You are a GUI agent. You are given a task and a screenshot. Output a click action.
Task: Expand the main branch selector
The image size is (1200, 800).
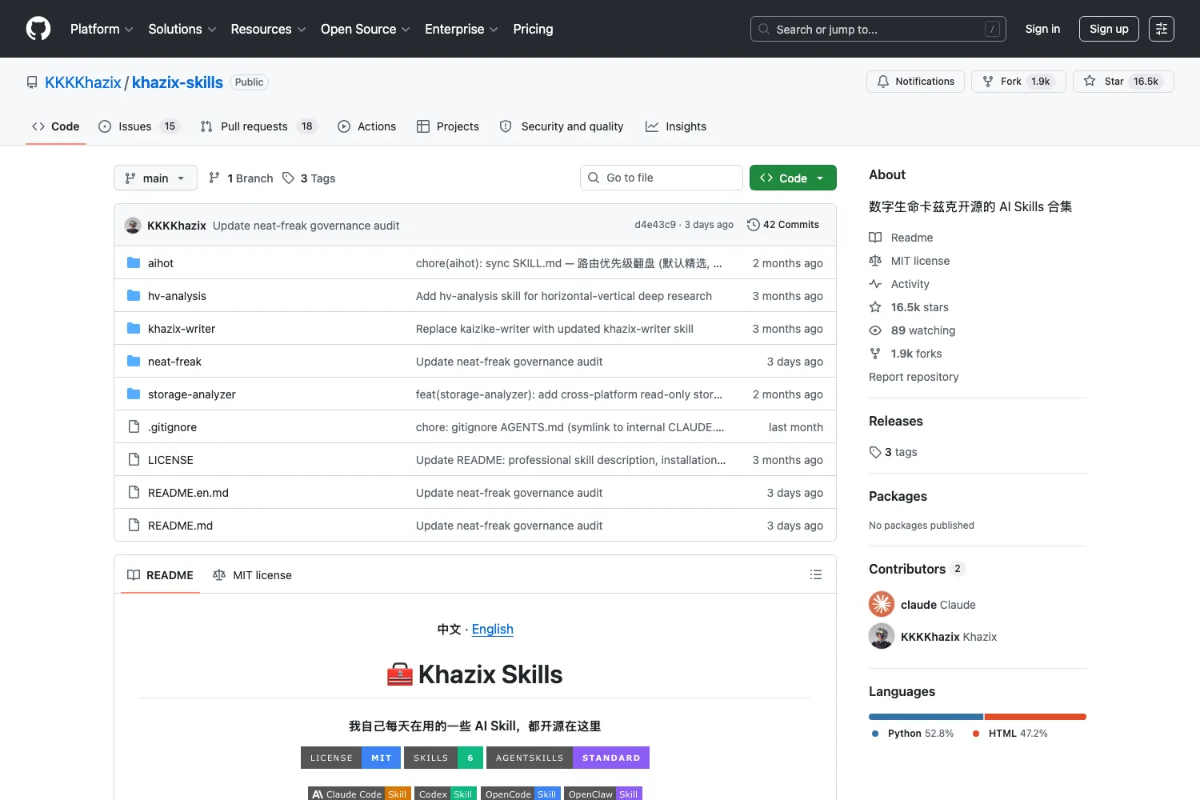(155, 178)
